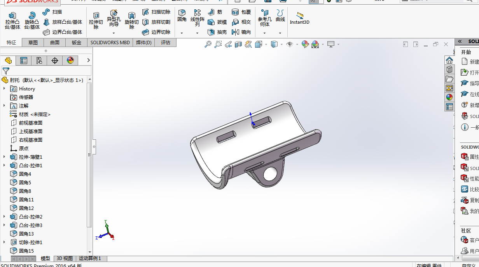Select the Fillet (圆角) tool
479x267 pixels.
182,16
